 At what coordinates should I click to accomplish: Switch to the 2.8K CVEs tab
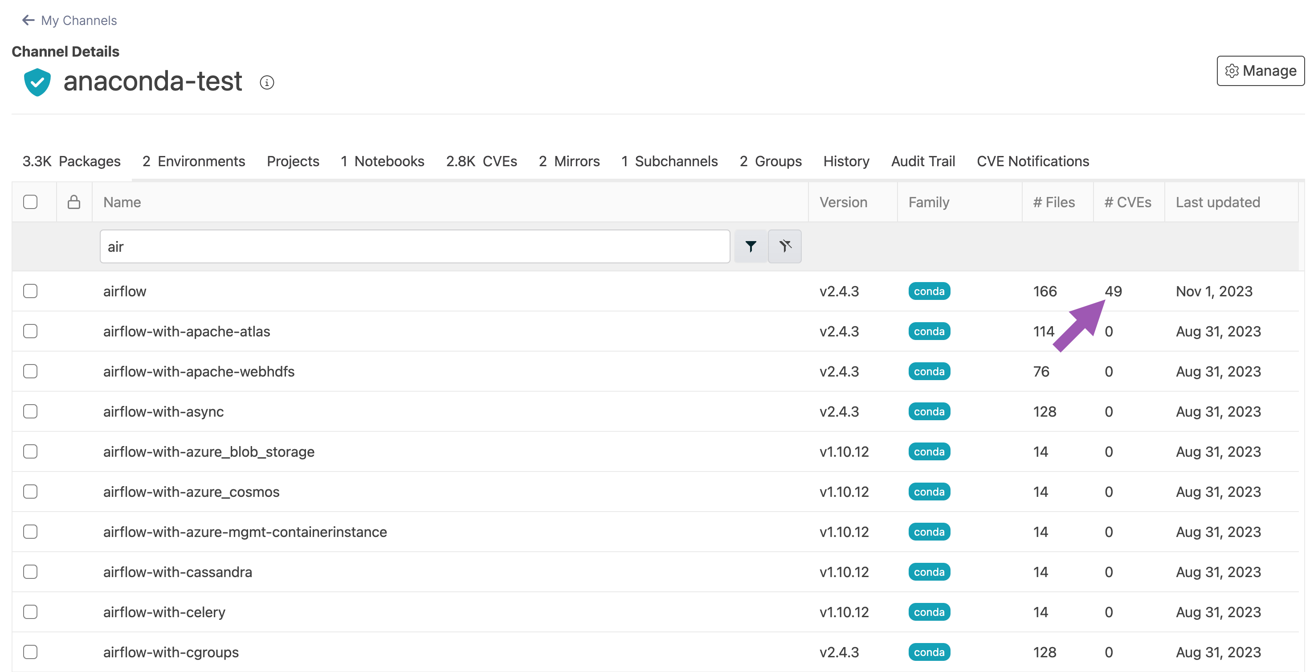coord(481,161)
